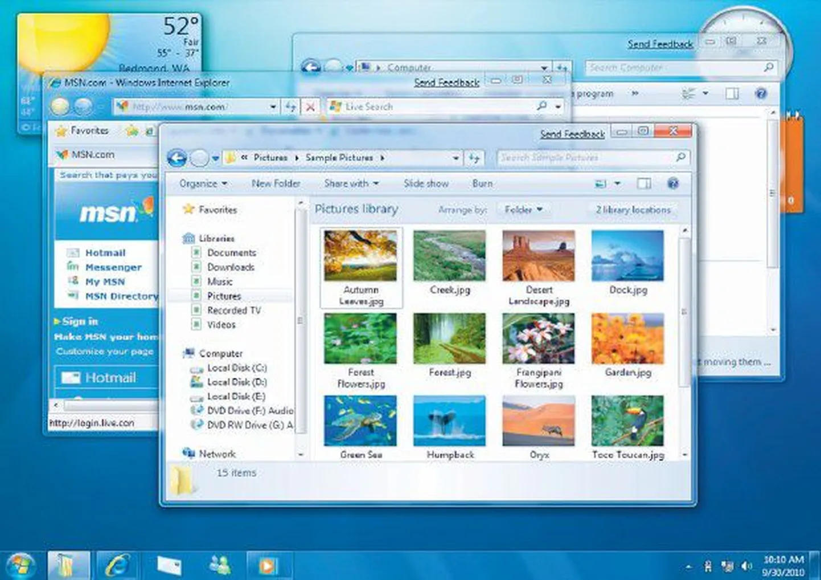Viewport: 821px width, 580px height.
Task: Click the volume speaker icon in system tray
Action: coord(746,566)
